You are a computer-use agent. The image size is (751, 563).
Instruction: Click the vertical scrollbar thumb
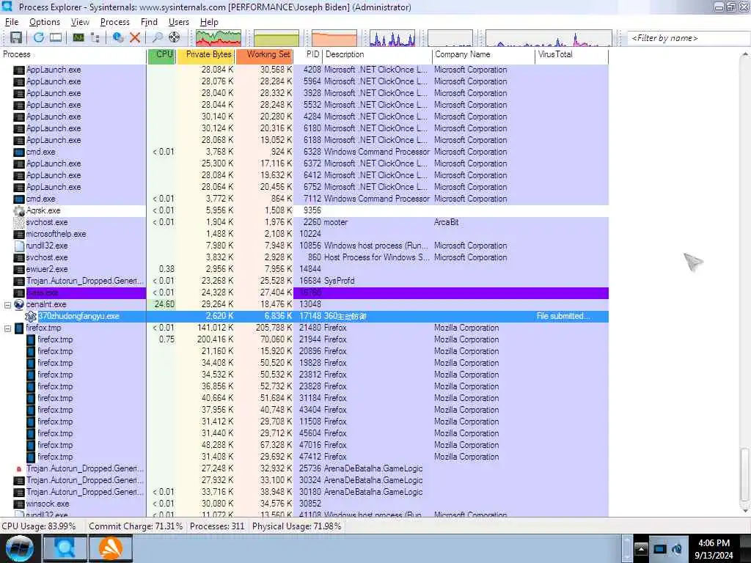(745, 474)
